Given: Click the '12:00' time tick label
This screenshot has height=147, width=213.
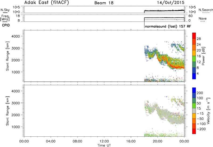Looking at the screenshot, I should pos(104,141).
